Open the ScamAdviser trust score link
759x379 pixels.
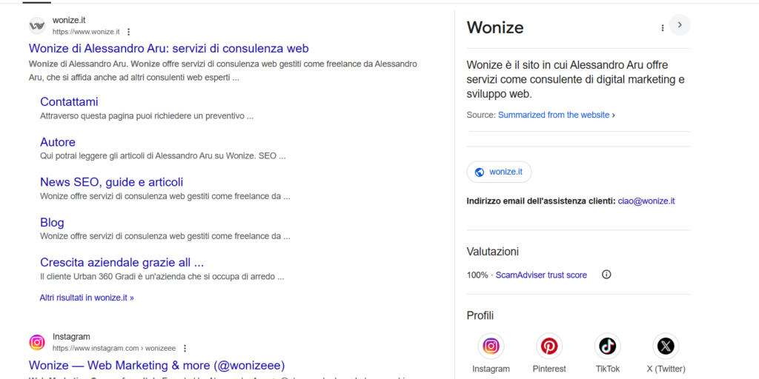[x=541, y=275]
